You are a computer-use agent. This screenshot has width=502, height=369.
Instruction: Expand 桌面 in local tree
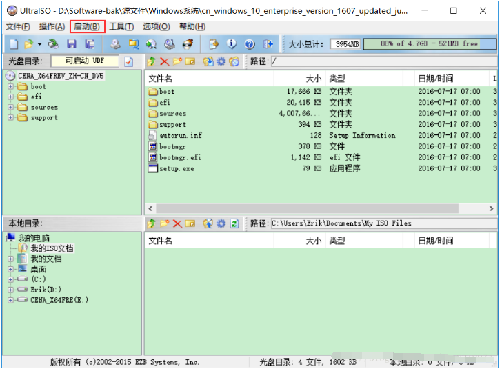[x=10, y=269]
